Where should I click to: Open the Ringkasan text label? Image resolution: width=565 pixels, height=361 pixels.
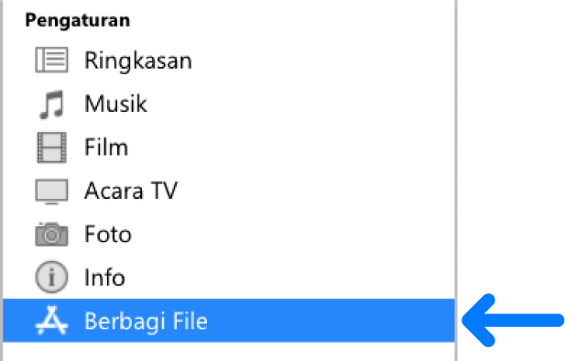point(138,60)
